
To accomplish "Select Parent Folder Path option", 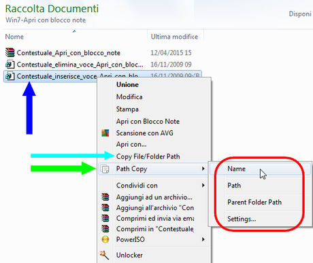I will (254, 202).
